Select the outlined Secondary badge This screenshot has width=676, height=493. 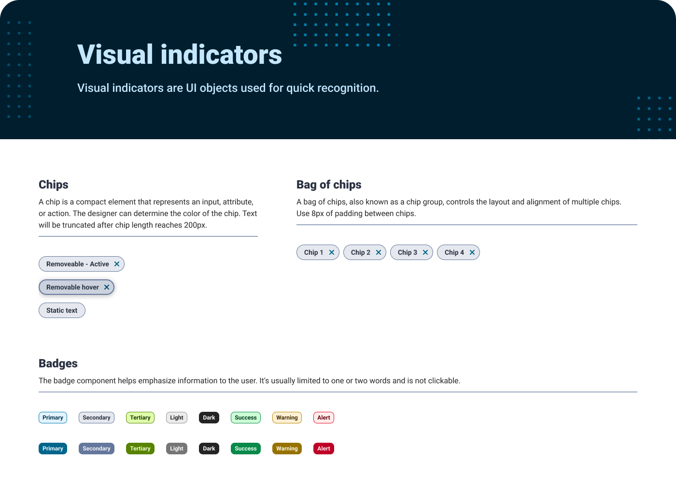click(x=97, y=418)
